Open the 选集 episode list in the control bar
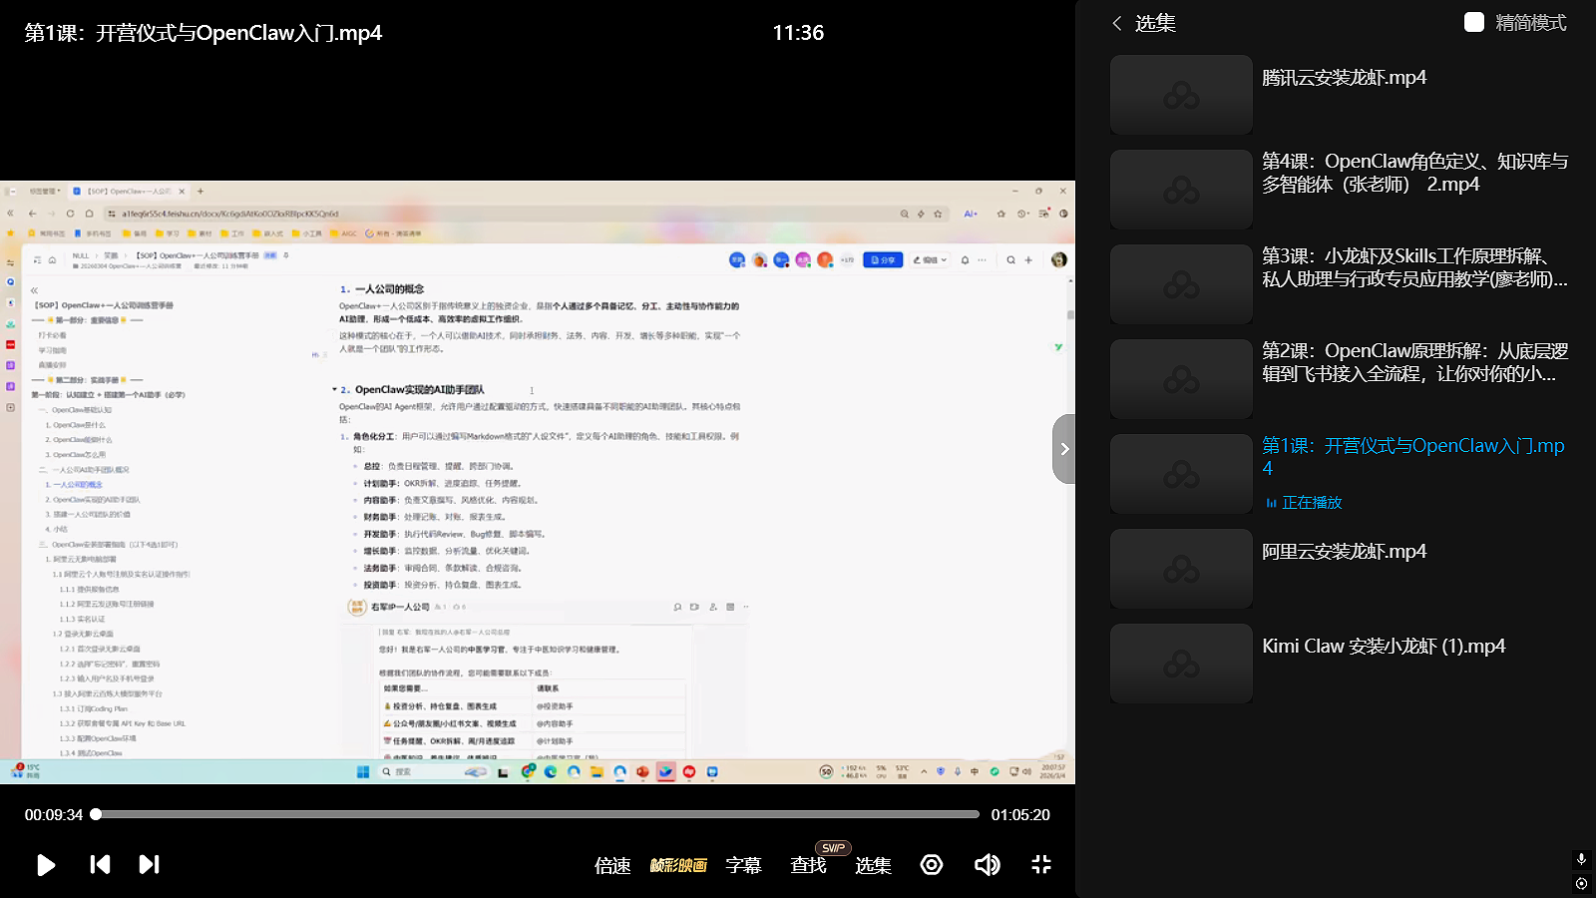 point(873,865)
